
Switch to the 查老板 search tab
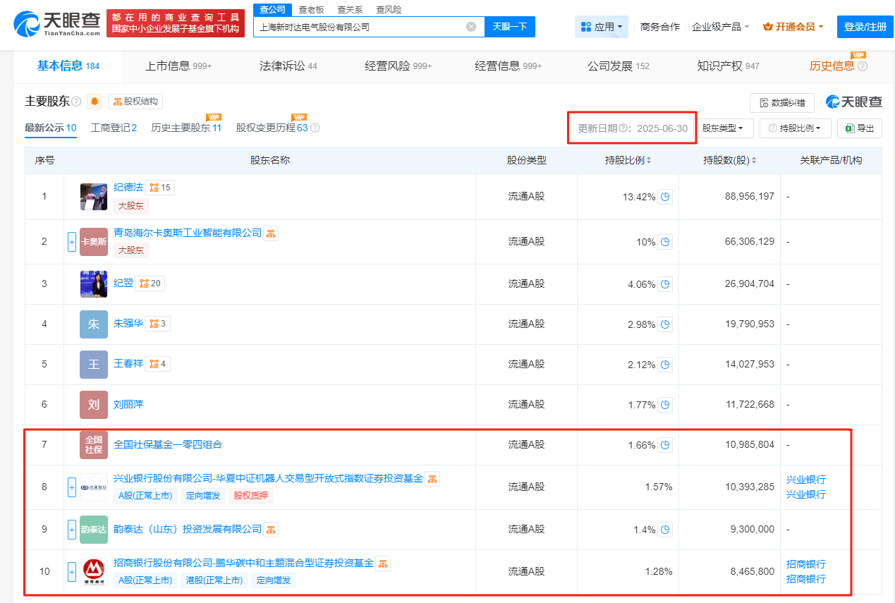(311, 10)
